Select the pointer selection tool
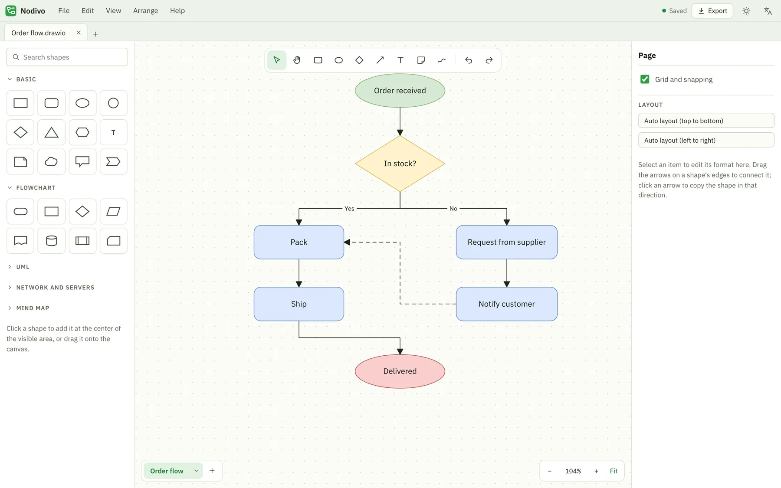781x488 pixels. [277, 60]
